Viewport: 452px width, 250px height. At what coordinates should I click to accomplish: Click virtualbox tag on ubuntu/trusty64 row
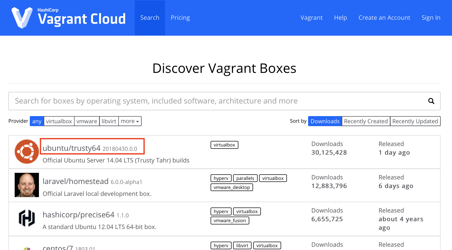point(224,145)
